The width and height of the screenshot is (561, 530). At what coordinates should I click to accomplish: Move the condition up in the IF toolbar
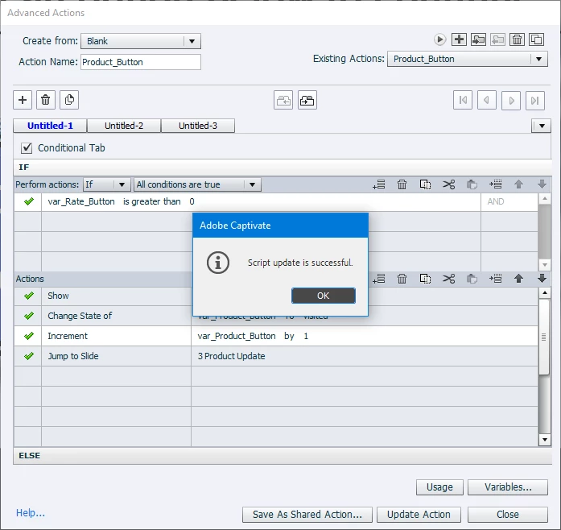(518, 184)
